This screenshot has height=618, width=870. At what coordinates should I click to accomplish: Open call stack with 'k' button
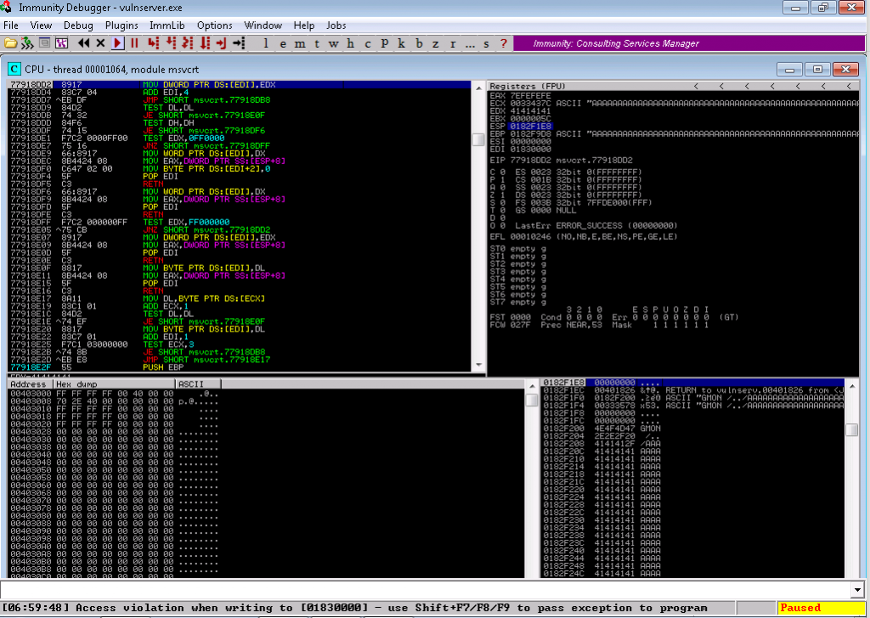[x=401, y=43]
